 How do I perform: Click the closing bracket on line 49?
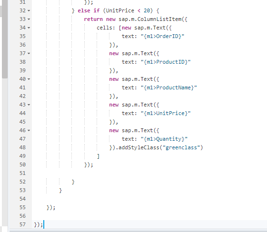98,156
